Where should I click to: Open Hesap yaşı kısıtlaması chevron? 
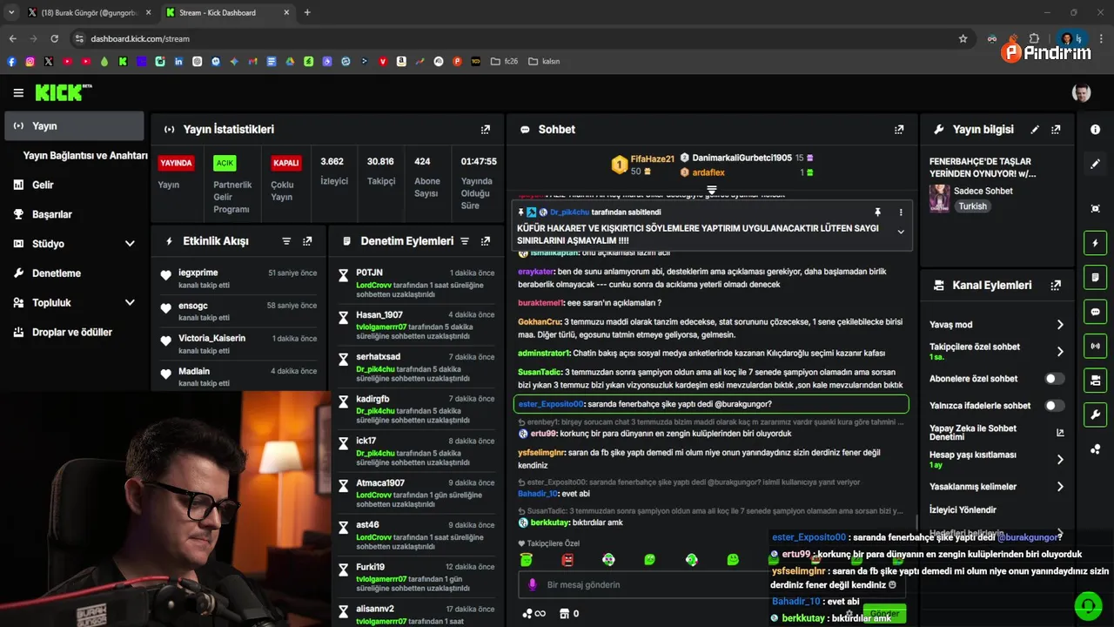coord(1060,459)
